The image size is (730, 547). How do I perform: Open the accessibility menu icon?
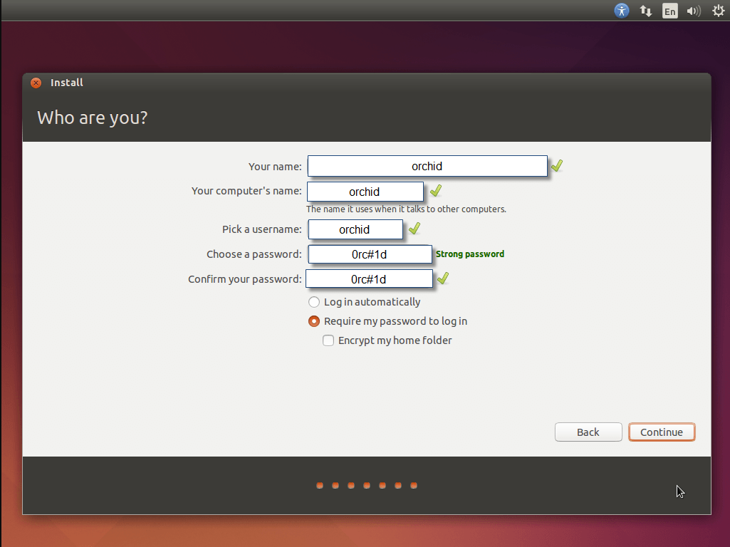[622, 10]
